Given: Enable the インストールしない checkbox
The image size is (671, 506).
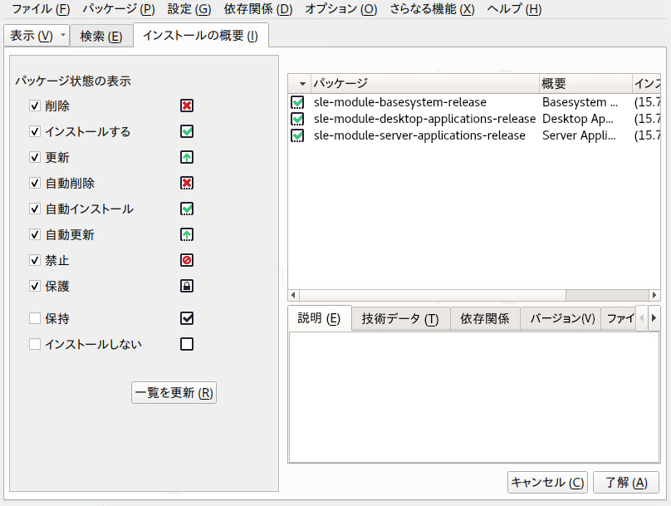Looking at the screenshot, I should [x=35, y=344].
